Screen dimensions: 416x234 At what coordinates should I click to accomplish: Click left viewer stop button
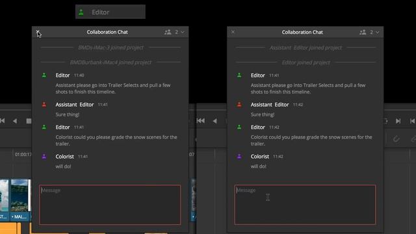(29, 121)
